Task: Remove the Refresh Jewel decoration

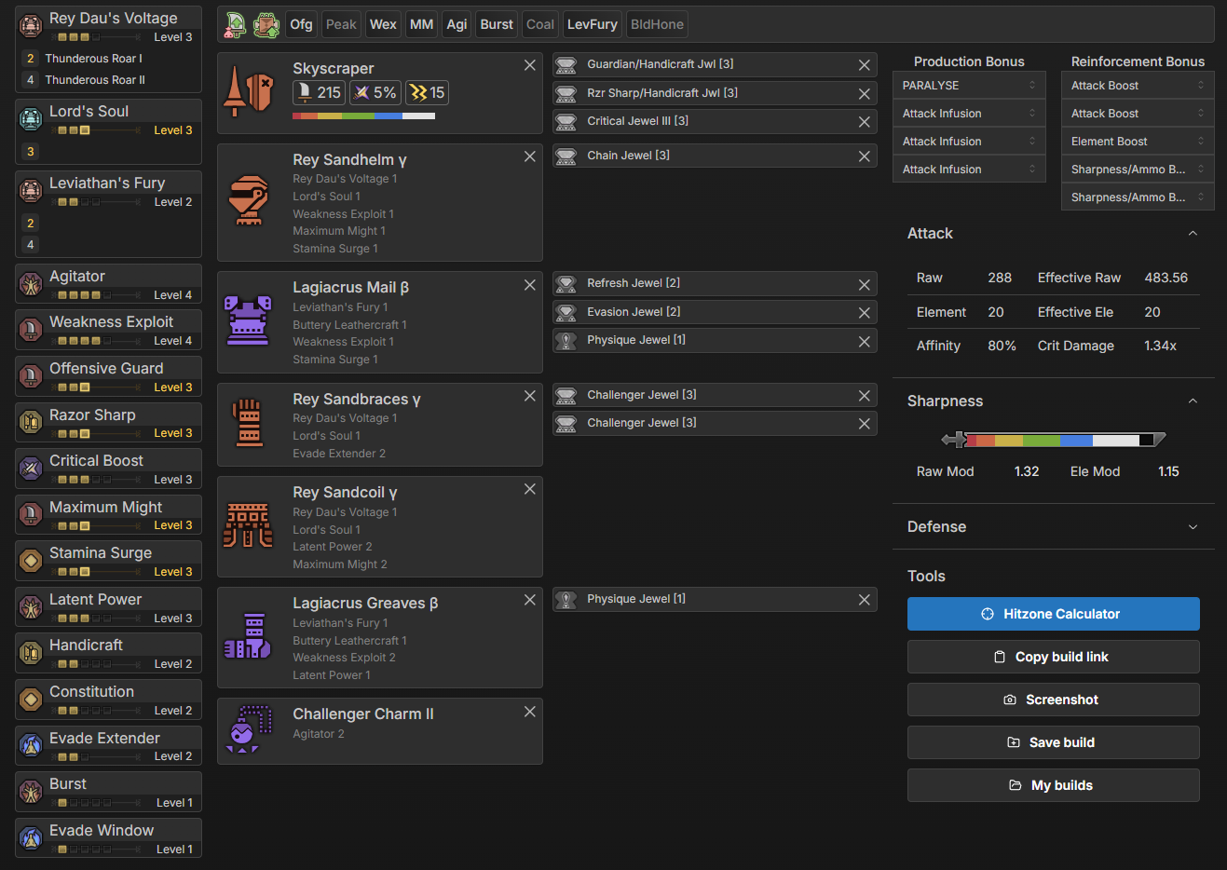Action: [865, 284]
